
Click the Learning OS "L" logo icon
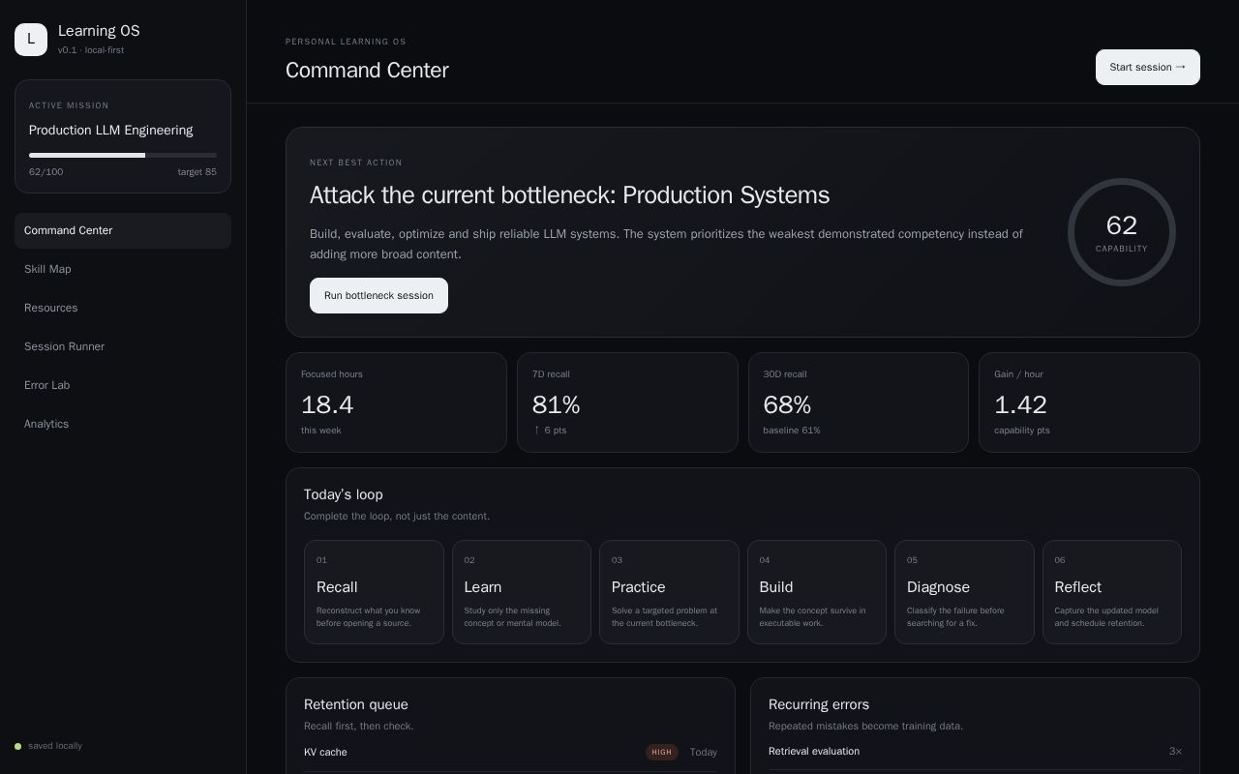31,40
